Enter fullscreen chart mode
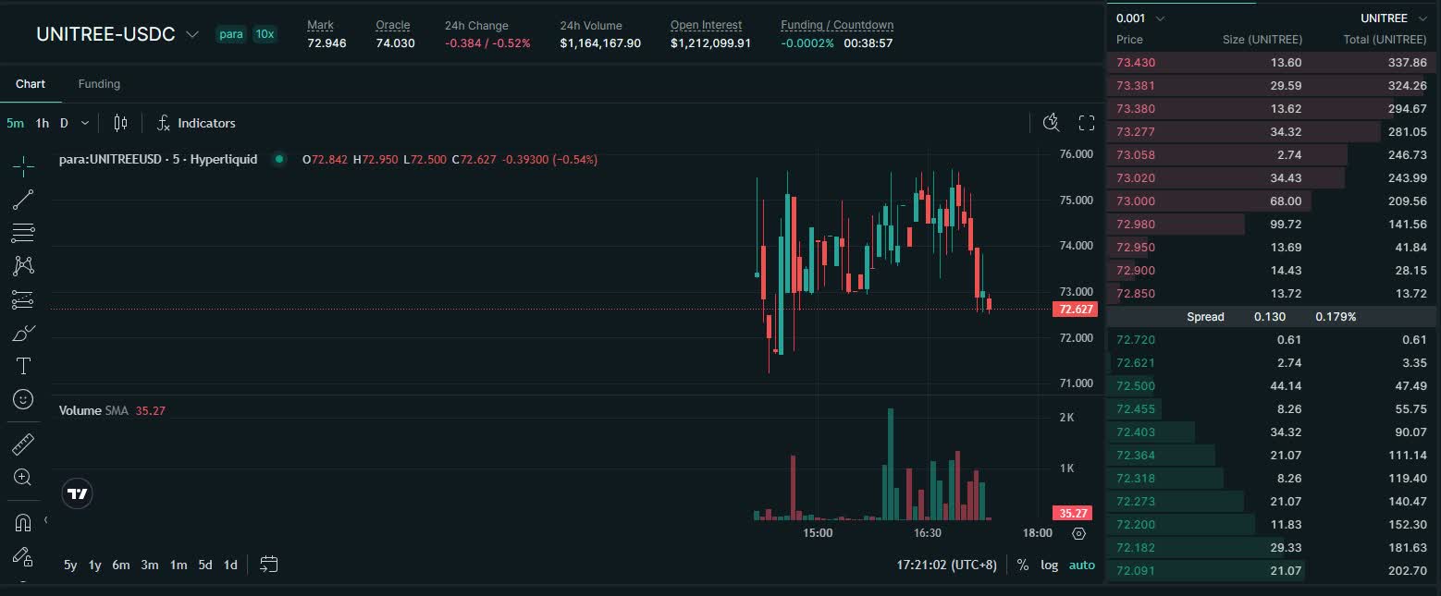The width and height of the screenshot is (1441, 596). tap(1087, 123)
